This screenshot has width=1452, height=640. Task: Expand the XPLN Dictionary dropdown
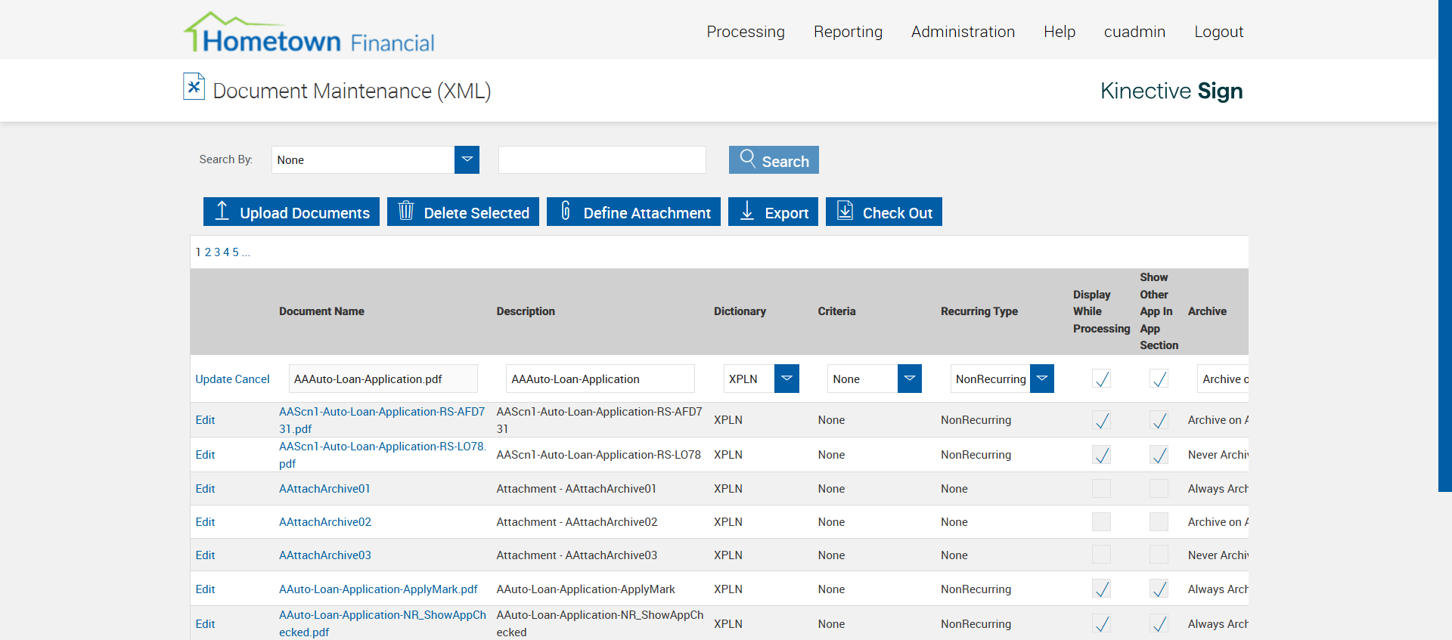(x=786, y=379)
